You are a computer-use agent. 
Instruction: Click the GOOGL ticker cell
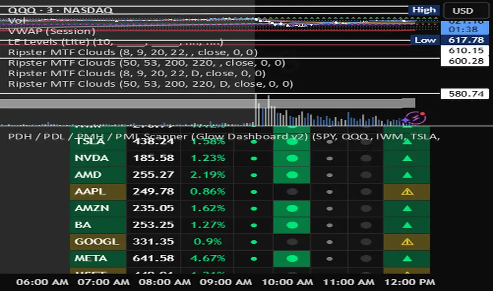point(98,242)
